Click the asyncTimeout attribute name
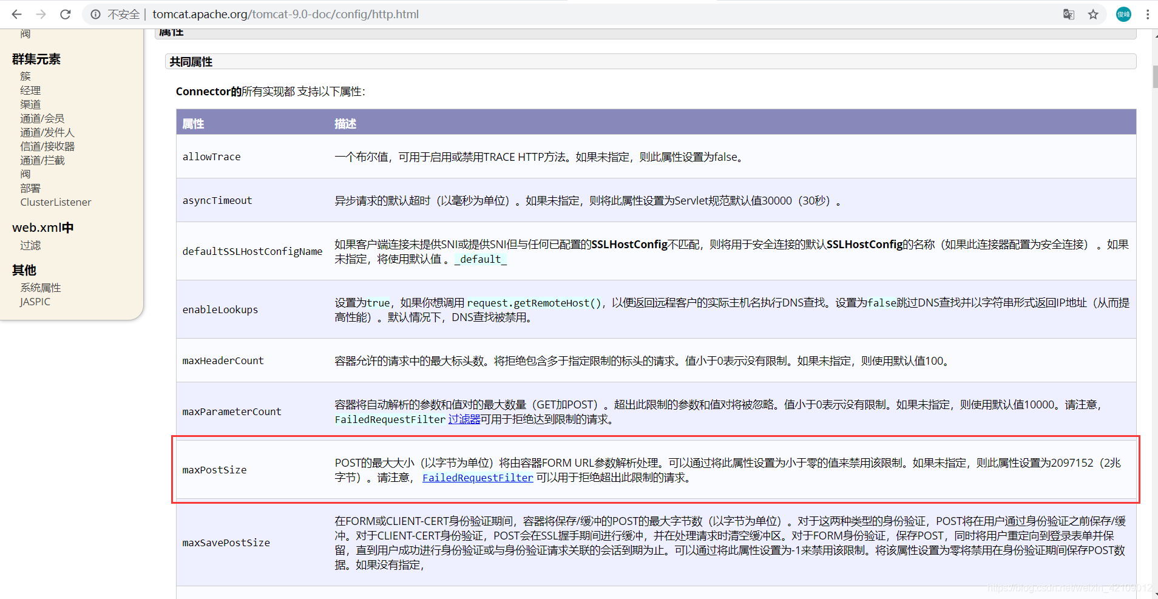1158x599 pixels. [217, 200]
